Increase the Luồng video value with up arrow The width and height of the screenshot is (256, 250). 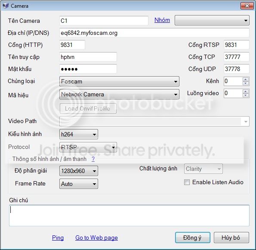(x=246, y=92)
